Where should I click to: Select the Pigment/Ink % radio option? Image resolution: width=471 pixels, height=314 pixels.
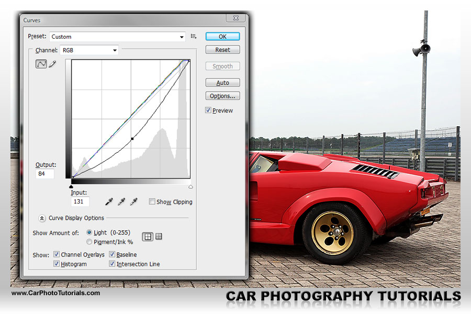pyautogui.click(x=89, y=242)
